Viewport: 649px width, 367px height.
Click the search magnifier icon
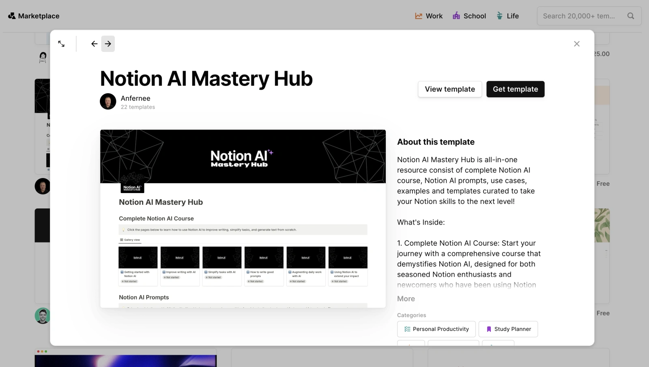pos(630,16)
